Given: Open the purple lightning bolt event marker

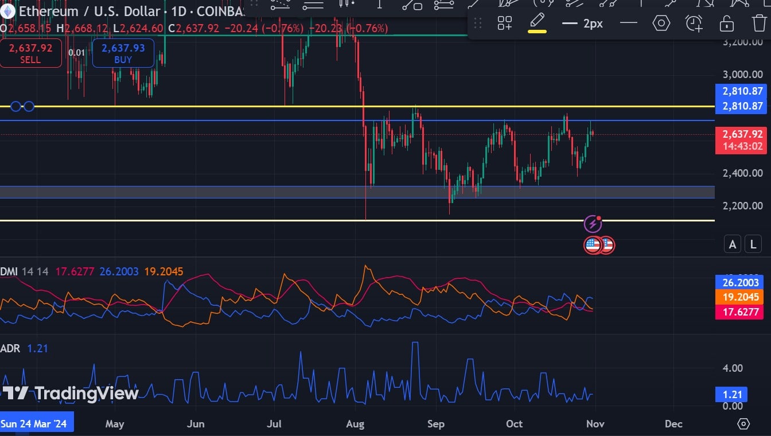Looking at the screenshot, I should [x=593, y=223].
